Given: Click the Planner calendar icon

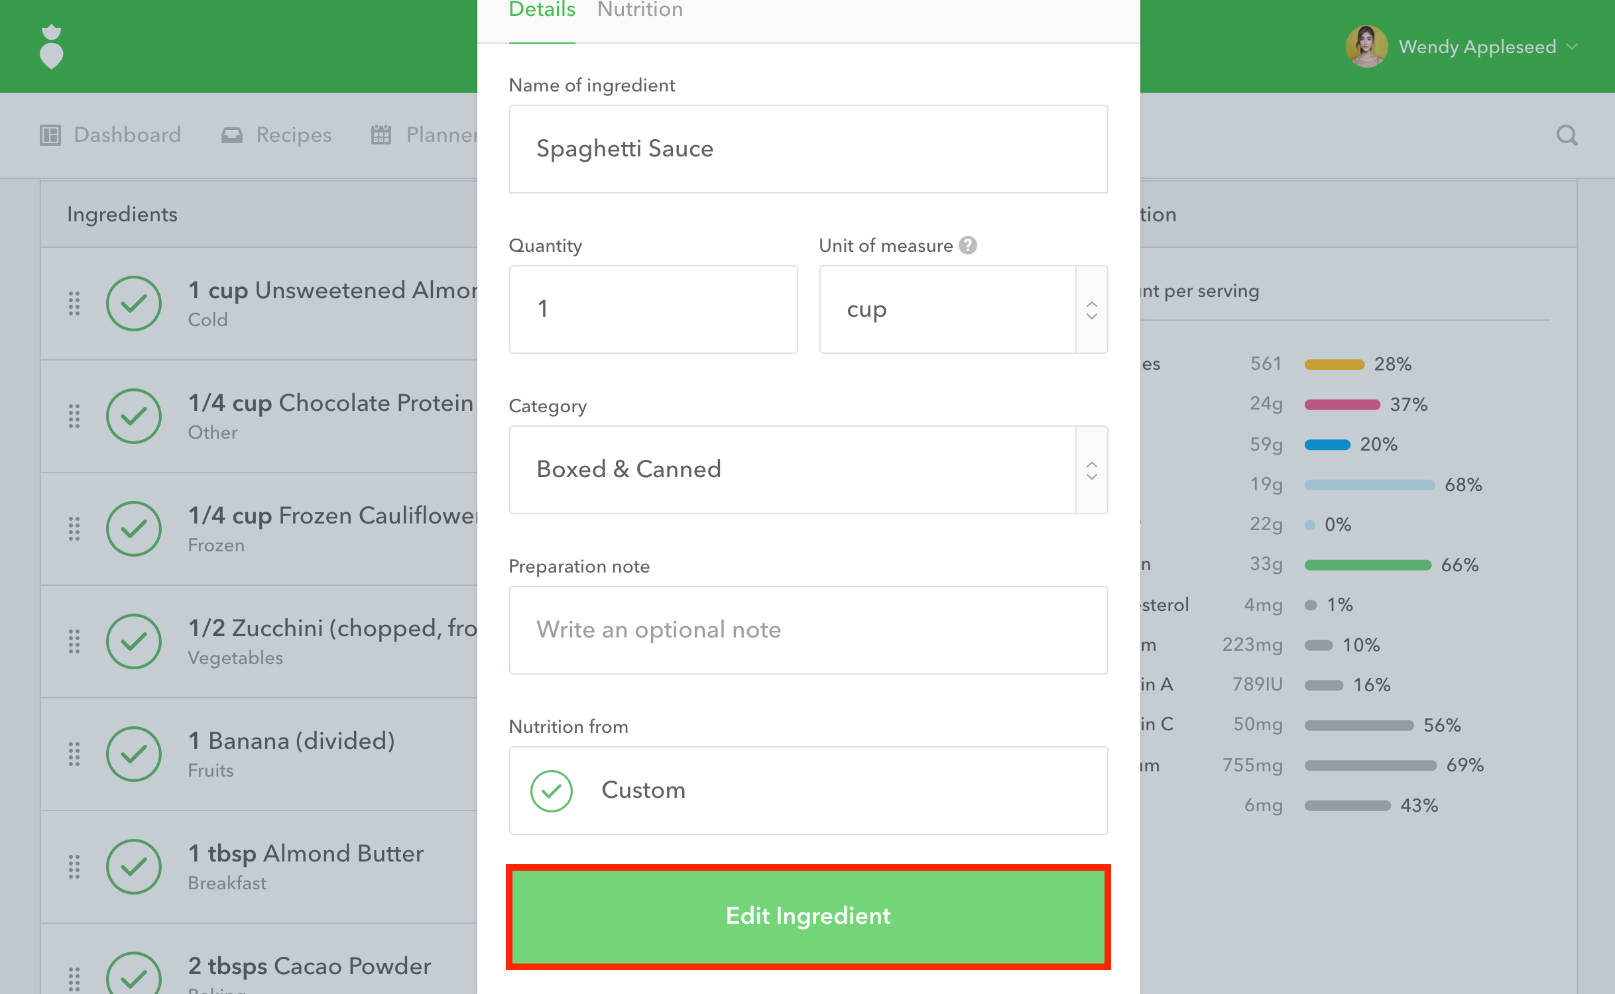Looking at the screenshot, I should coord(381,135).
